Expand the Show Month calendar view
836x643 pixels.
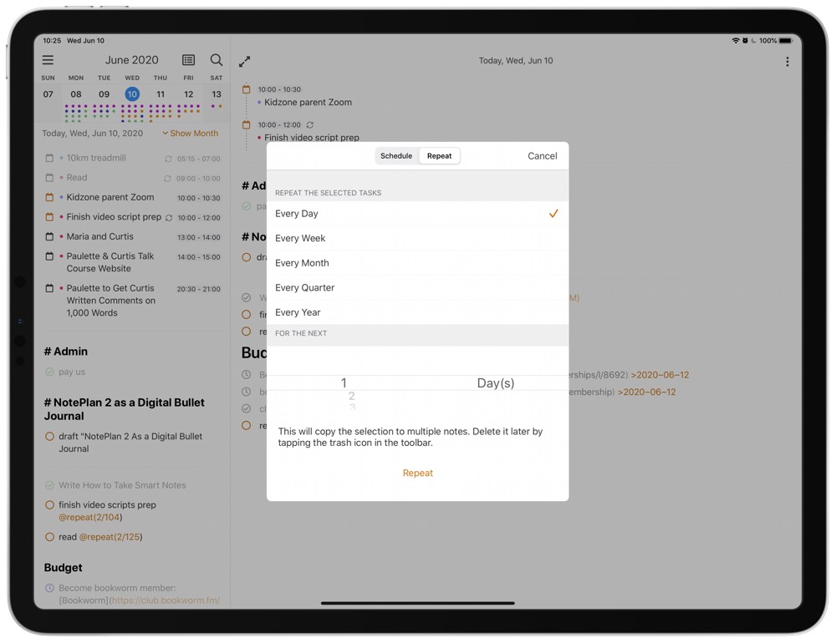click(x=190, y=134)
